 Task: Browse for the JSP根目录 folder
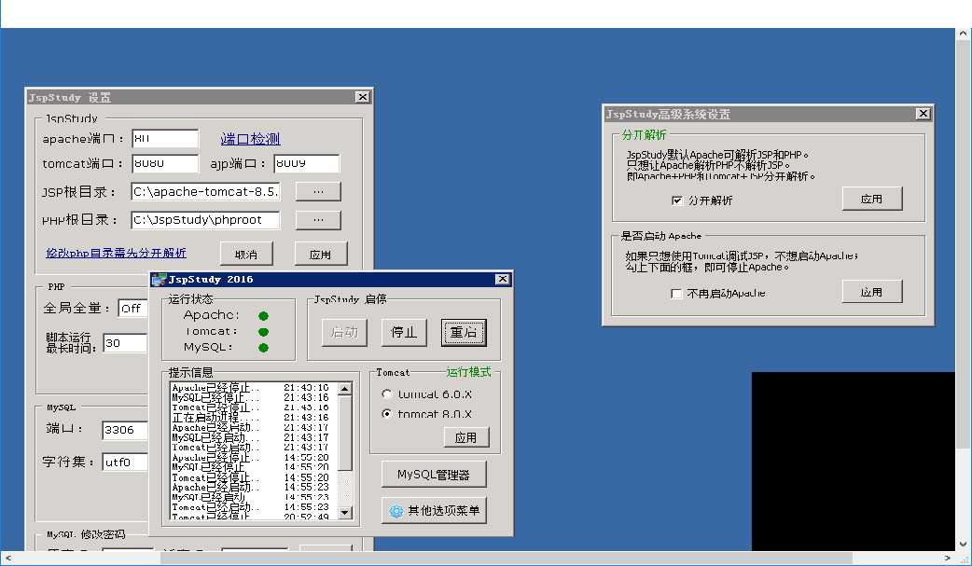tap(318, 191)
